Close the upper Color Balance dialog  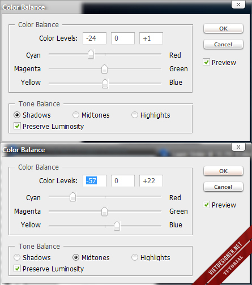tap(238, 5)
